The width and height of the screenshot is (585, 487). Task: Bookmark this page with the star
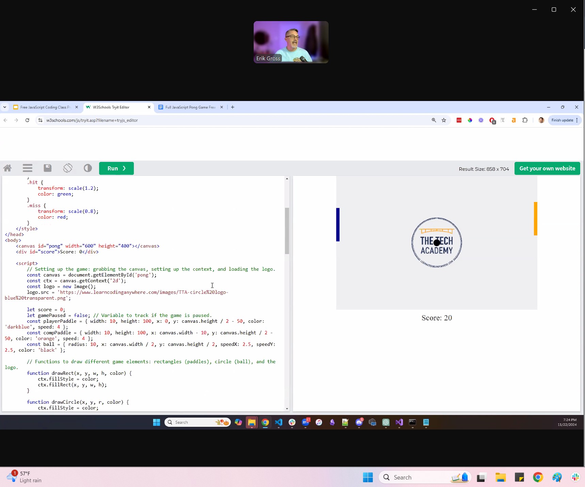coord(444,120)
